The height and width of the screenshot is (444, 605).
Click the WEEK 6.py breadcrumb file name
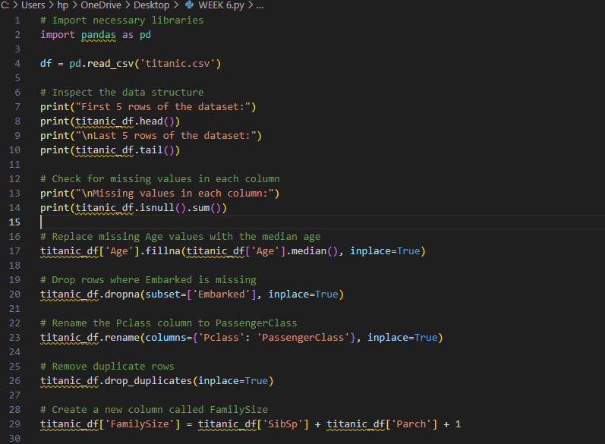coord(221,5)
